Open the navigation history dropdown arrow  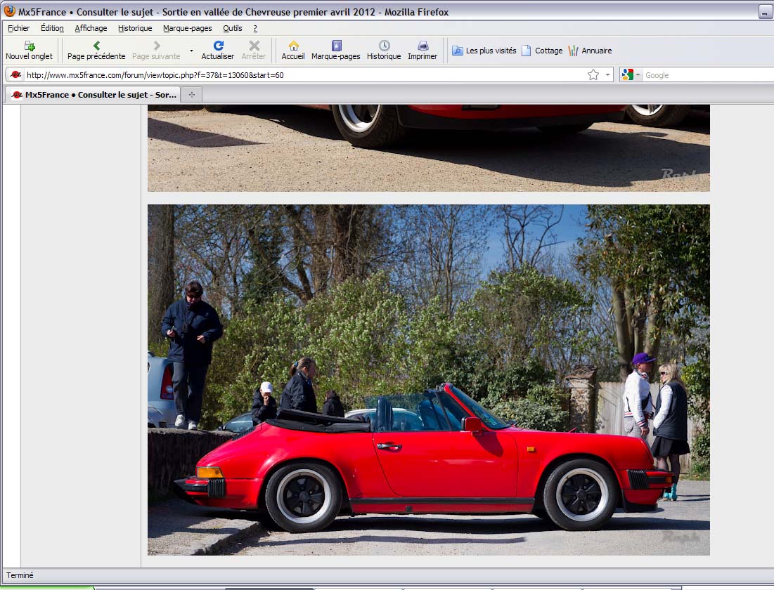191,51
